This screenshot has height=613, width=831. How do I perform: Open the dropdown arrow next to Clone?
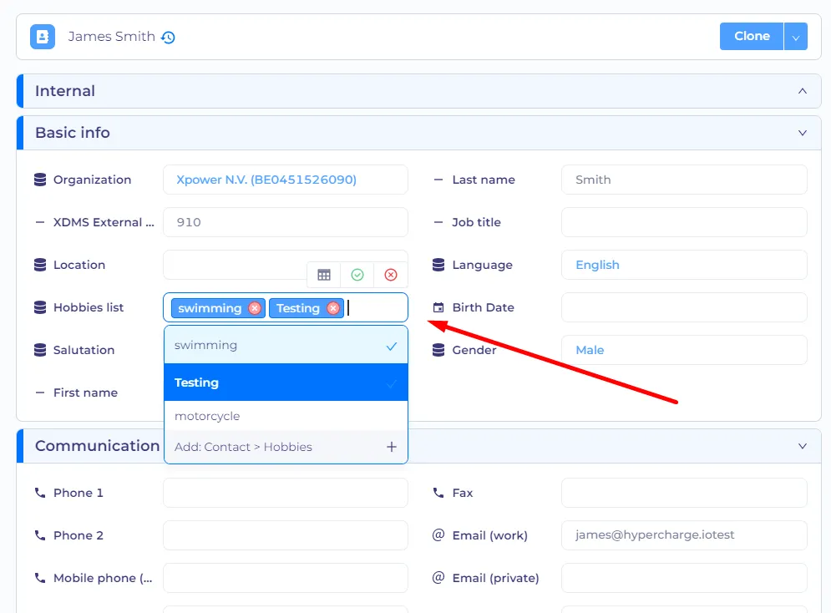click(x=795, y=37)
